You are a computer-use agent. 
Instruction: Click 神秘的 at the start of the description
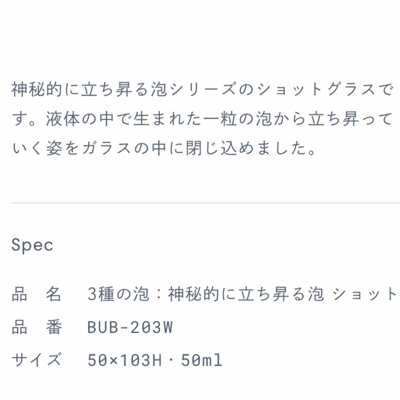37,89
